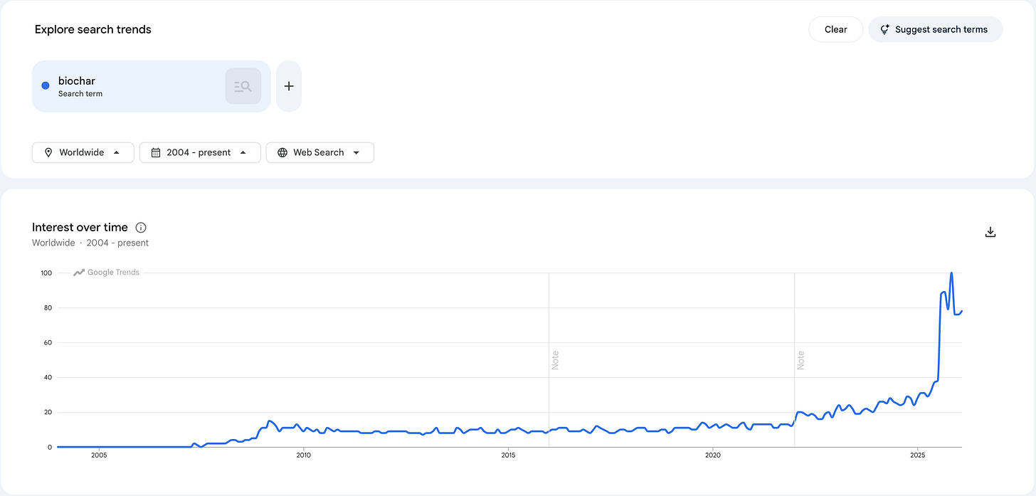Click the Note marker near 2016
This screenshot has height=496, width=1036.
point(555,360)
